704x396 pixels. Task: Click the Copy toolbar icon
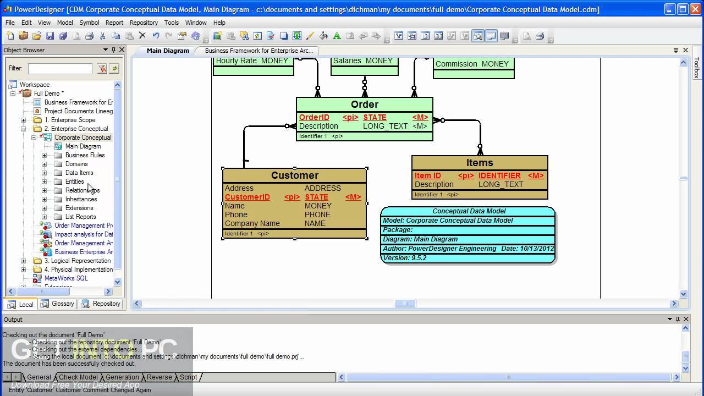coord(116,36)
